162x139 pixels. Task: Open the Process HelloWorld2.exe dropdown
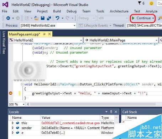pyautogui.click(x=48, y=26)
